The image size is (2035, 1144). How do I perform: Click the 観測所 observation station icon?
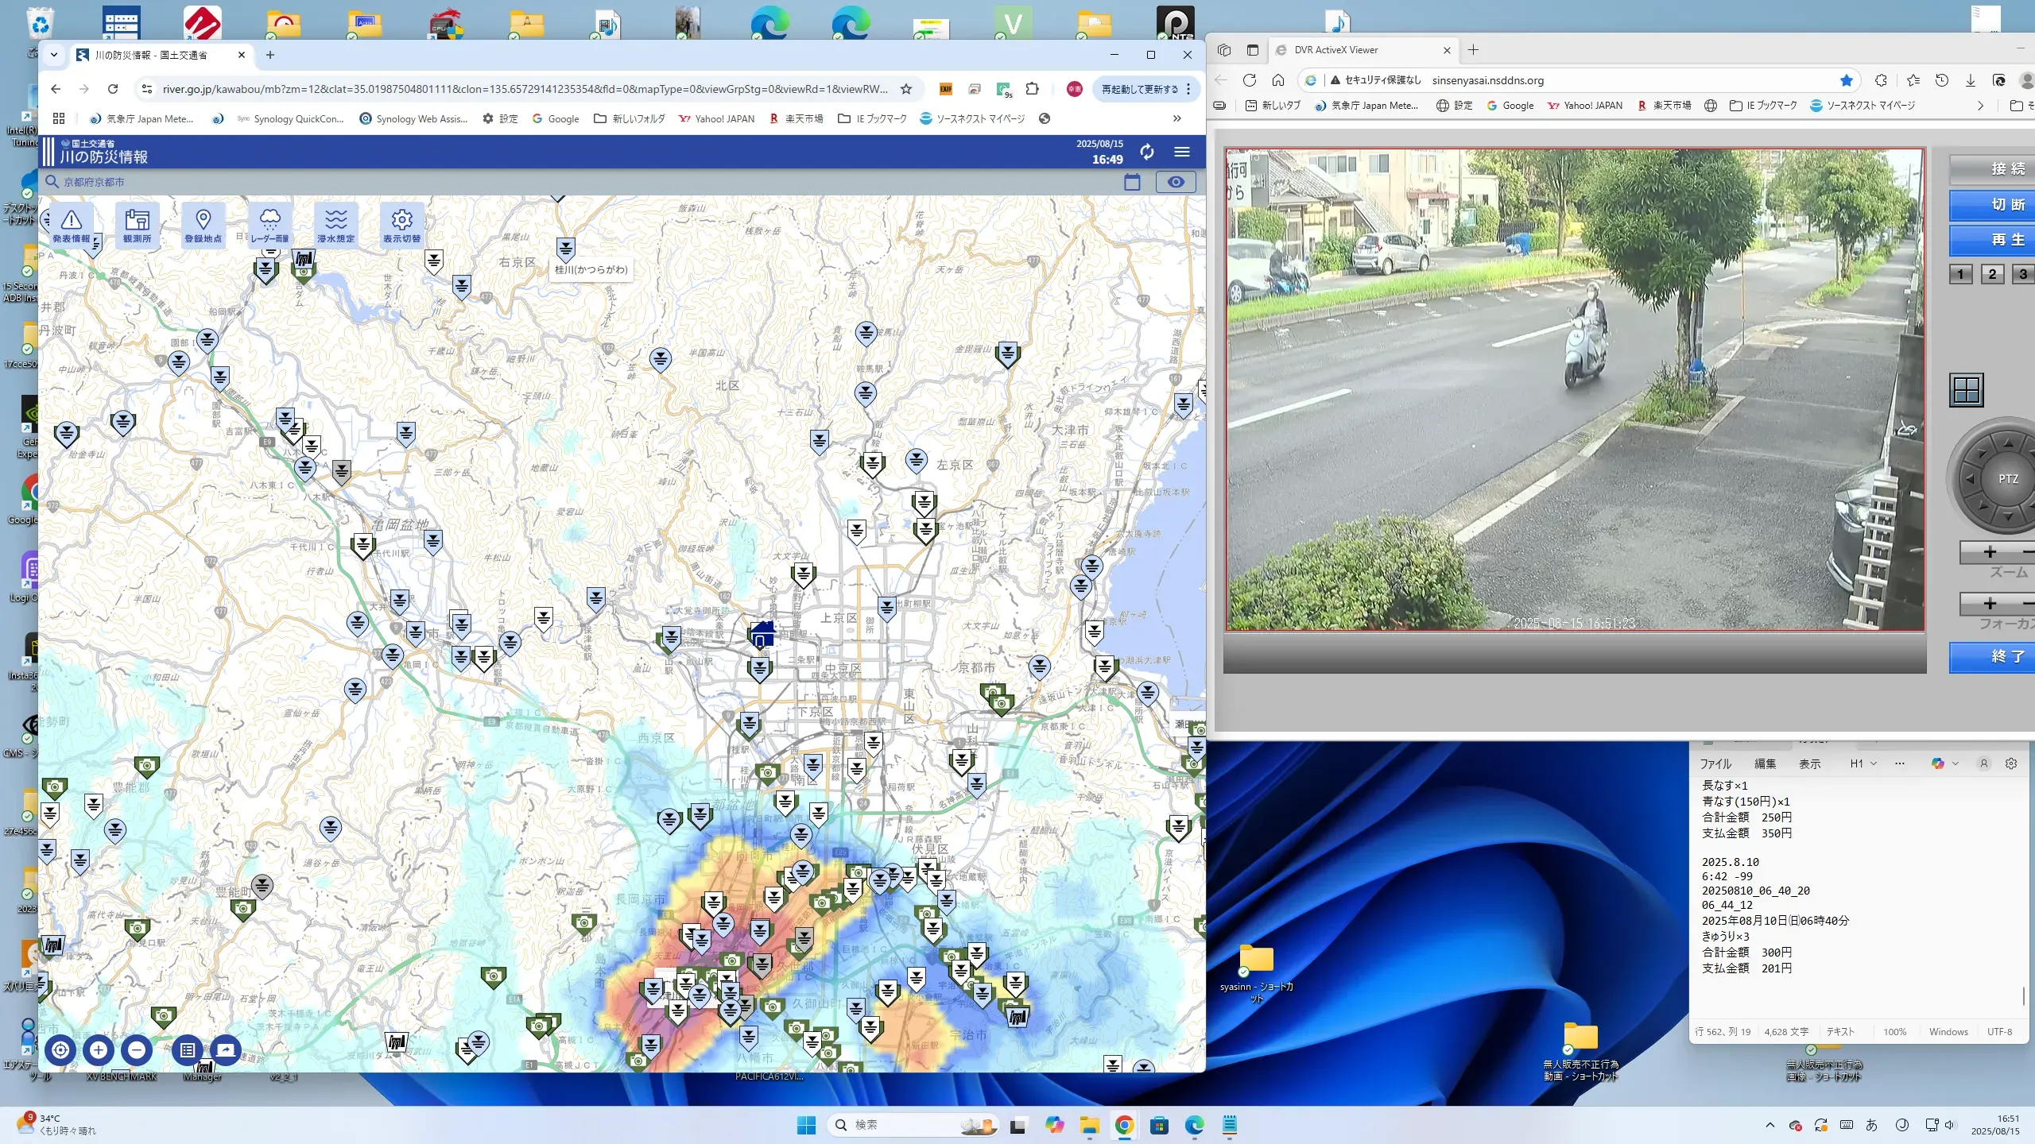pyautogui.click(x=137, y=225)
